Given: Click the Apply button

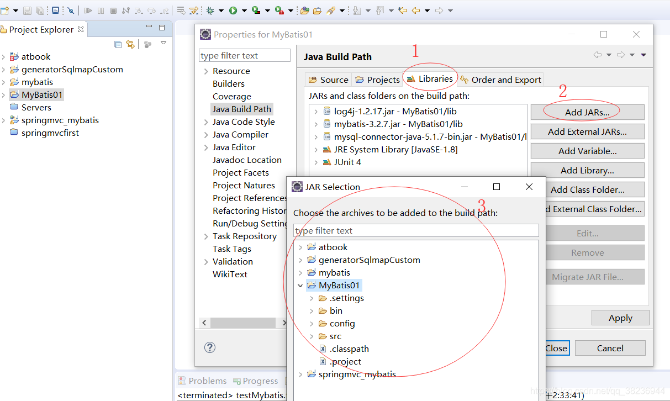Looking at the screenshot, I should tap(620, 318).
